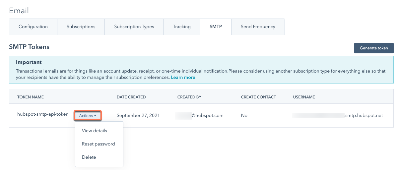Screen dimensions: 398x170
Task: Open the Send Frequency tab
Action: [258, 27]
